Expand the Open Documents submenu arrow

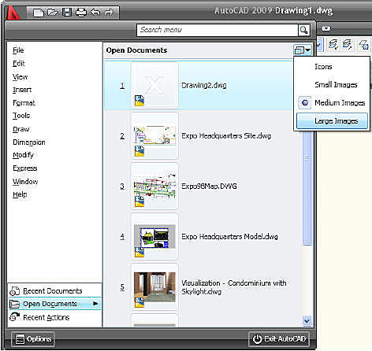(95, 304)
